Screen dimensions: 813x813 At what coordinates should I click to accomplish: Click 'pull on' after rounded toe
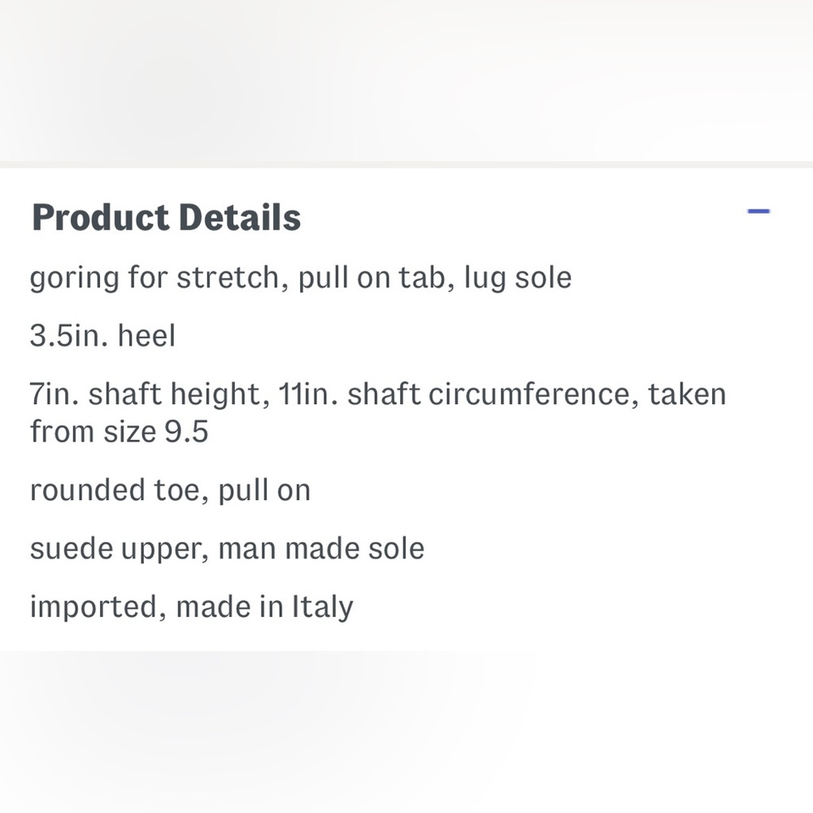264,490
